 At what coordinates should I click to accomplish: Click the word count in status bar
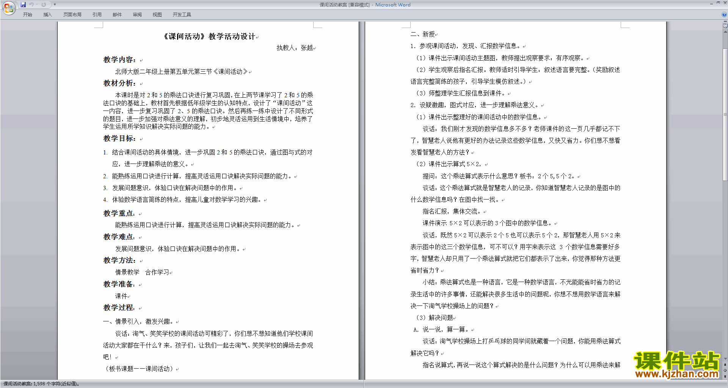pos(41,384)
